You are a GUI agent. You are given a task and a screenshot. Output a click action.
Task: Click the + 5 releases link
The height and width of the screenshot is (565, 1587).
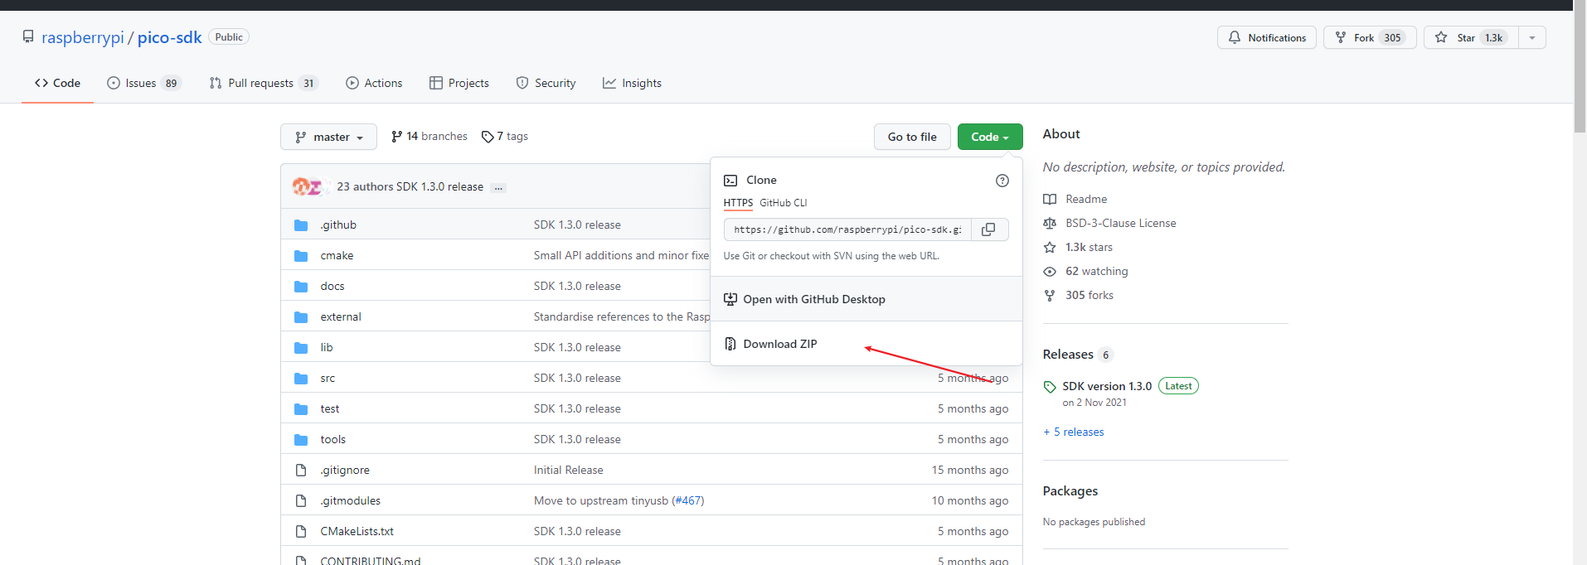[x=1074, y=432]
